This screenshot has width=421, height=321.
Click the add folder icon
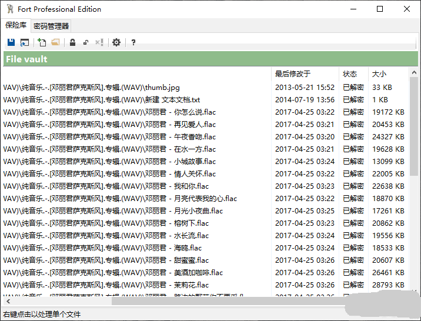coord(55,42)
